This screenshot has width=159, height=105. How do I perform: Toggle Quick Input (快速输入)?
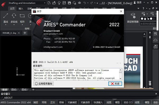98,102
